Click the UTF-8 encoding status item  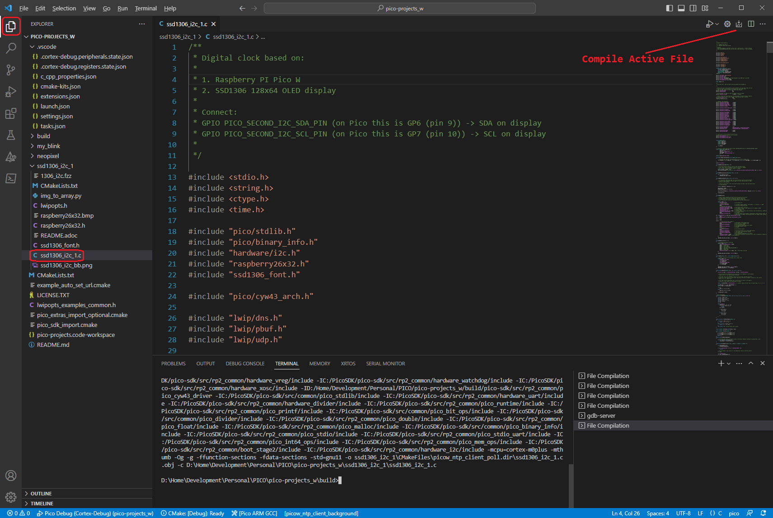pyautogui.click(x=683, y=513)
